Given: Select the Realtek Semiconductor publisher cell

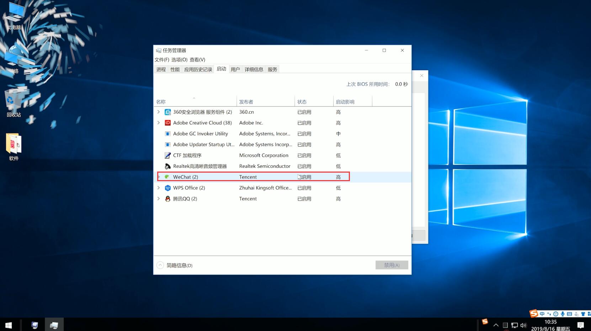Looking at the screenshot, I should point(265,166).
